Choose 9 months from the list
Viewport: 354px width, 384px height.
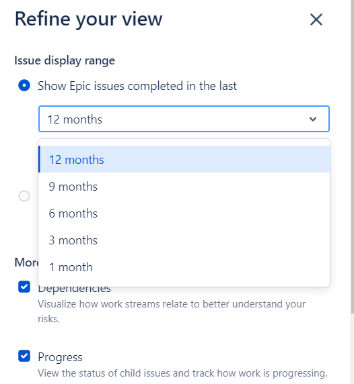coord(184,187)
